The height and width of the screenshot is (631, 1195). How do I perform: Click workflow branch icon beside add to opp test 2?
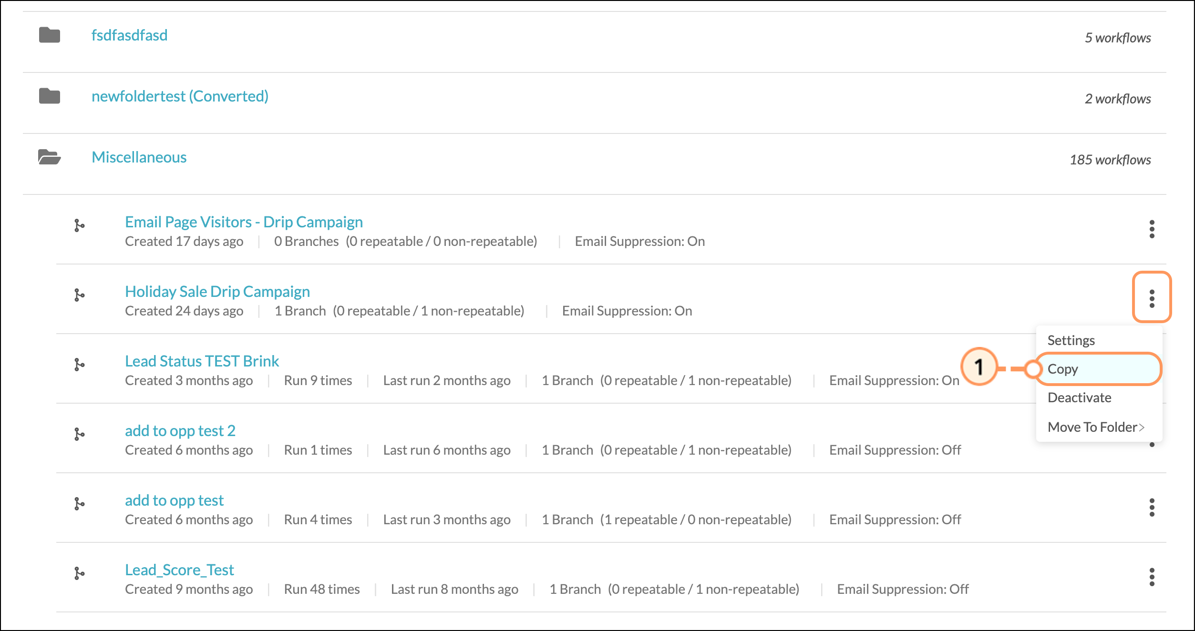(x=79, y=434)
